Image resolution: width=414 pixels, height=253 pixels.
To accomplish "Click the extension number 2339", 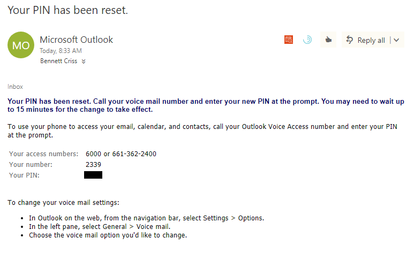I will pos(93,165).
